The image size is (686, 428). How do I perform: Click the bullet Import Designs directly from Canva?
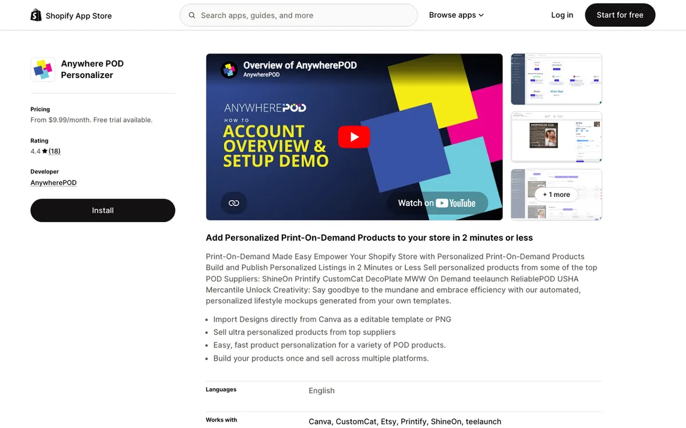[332, 319]
